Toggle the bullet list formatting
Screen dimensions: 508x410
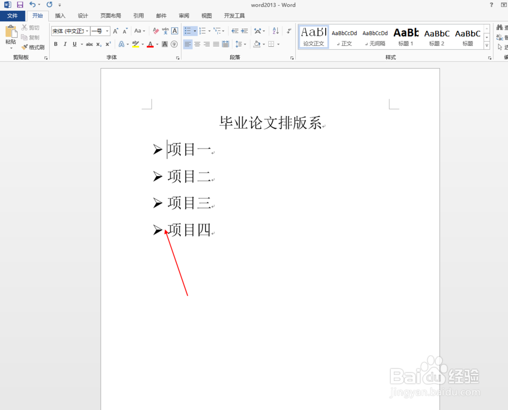tap(187, 31)
